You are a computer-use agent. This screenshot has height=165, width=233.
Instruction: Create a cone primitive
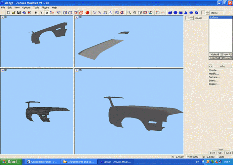coord(186,13)
